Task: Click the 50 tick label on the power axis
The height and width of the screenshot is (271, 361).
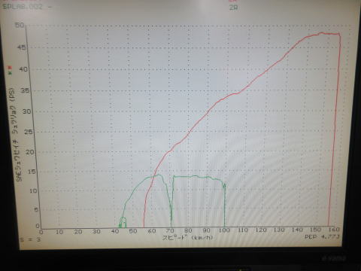Action: click(x=20, y=25)
